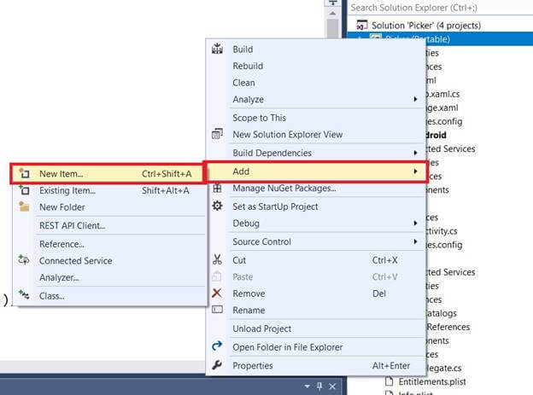The image size is (533, 395).
Task: Click the New Item icon in the submenu
Action: coord(24,173)
